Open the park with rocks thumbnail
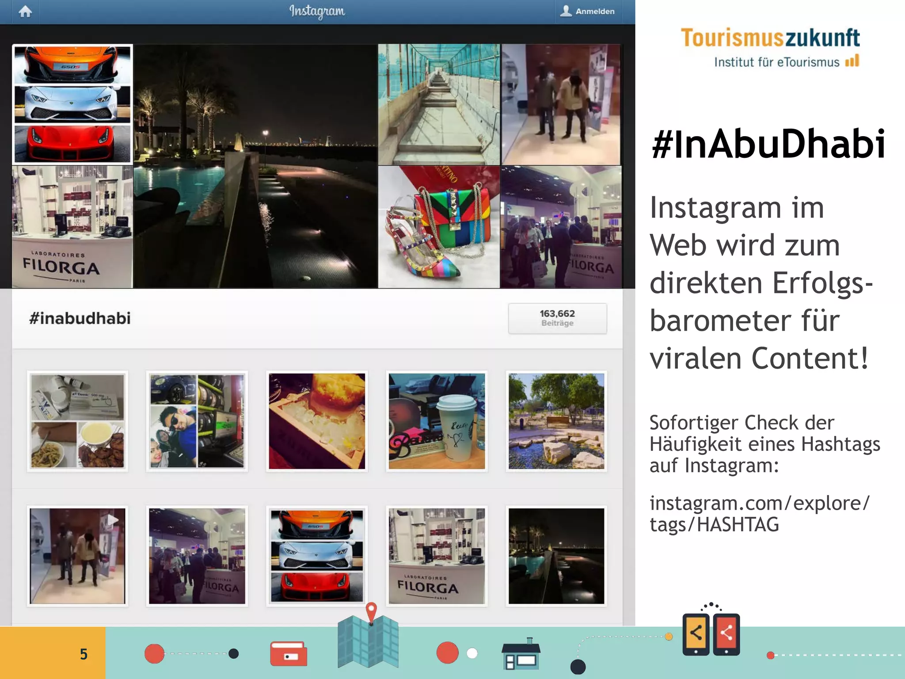This screenshot has width=905, height=679. [x=556, y=421]
